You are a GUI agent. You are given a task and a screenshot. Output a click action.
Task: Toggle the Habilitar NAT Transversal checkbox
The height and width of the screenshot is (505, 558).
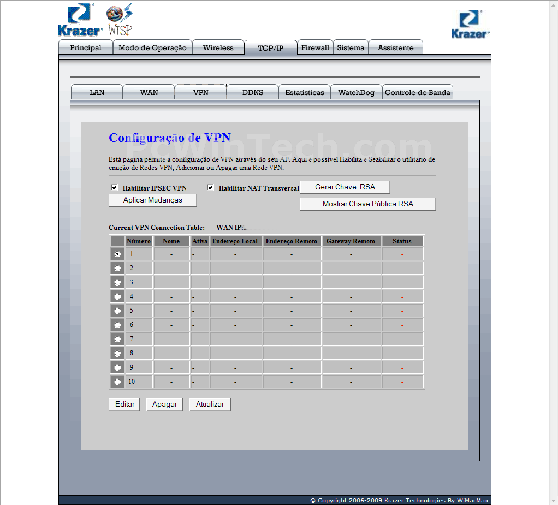(210, 188)
